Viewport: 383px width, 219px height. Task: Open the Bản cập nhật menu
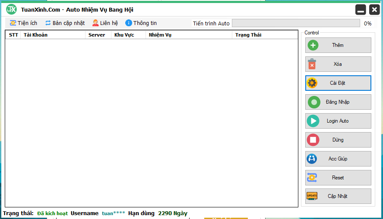[65, 23]
